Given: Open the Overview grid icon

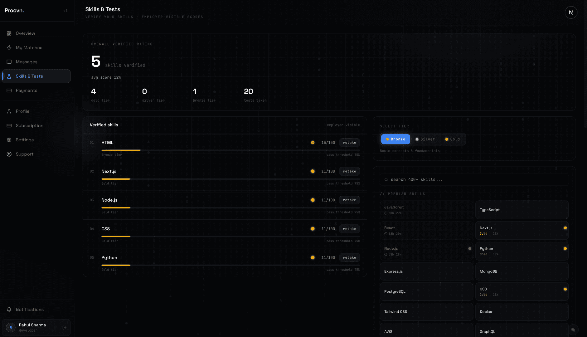Looking at the screenshot, I should coord(9,33).
